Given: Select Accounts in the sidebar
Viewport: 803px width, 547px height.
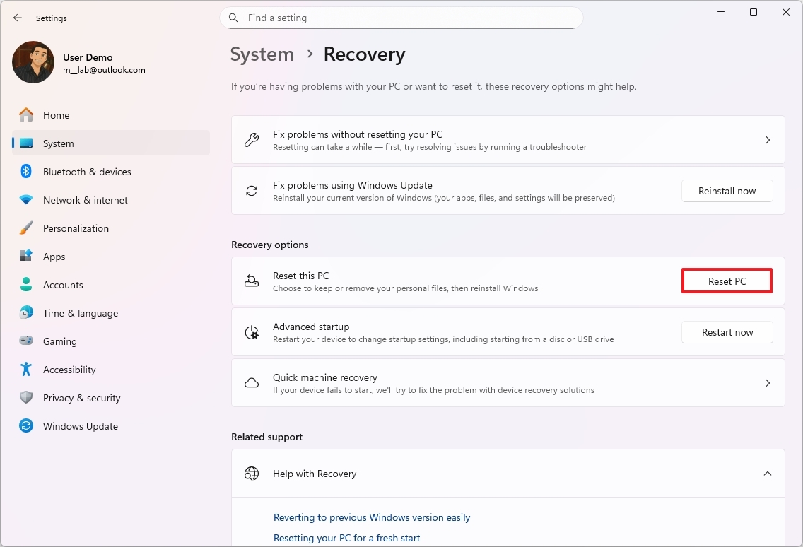Looking at the screenshot, I should (63, 285).
